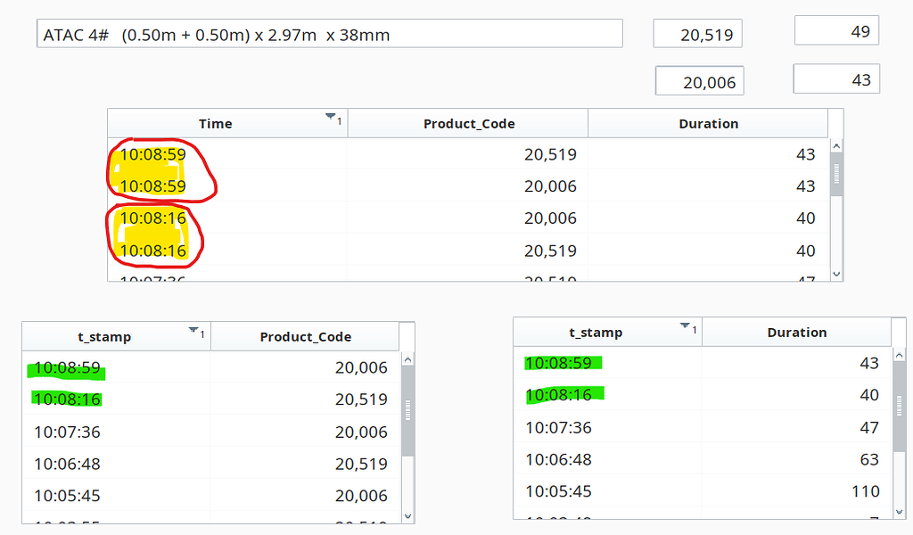Click the field showing 20,519 near top right

click(697, 33)
